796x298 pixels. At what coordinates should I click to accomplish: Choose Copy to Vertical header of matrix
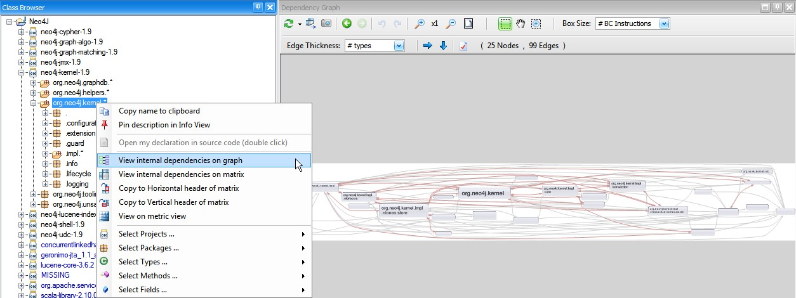tap(204, 202)
